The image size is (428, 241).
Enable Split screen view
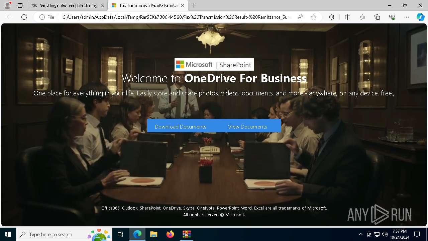click(347, 17)
